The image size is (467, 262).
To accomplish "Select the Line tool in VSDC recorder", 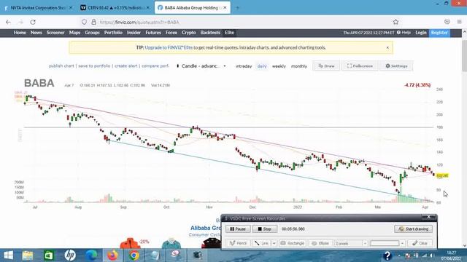I will (x=261, y=243).
